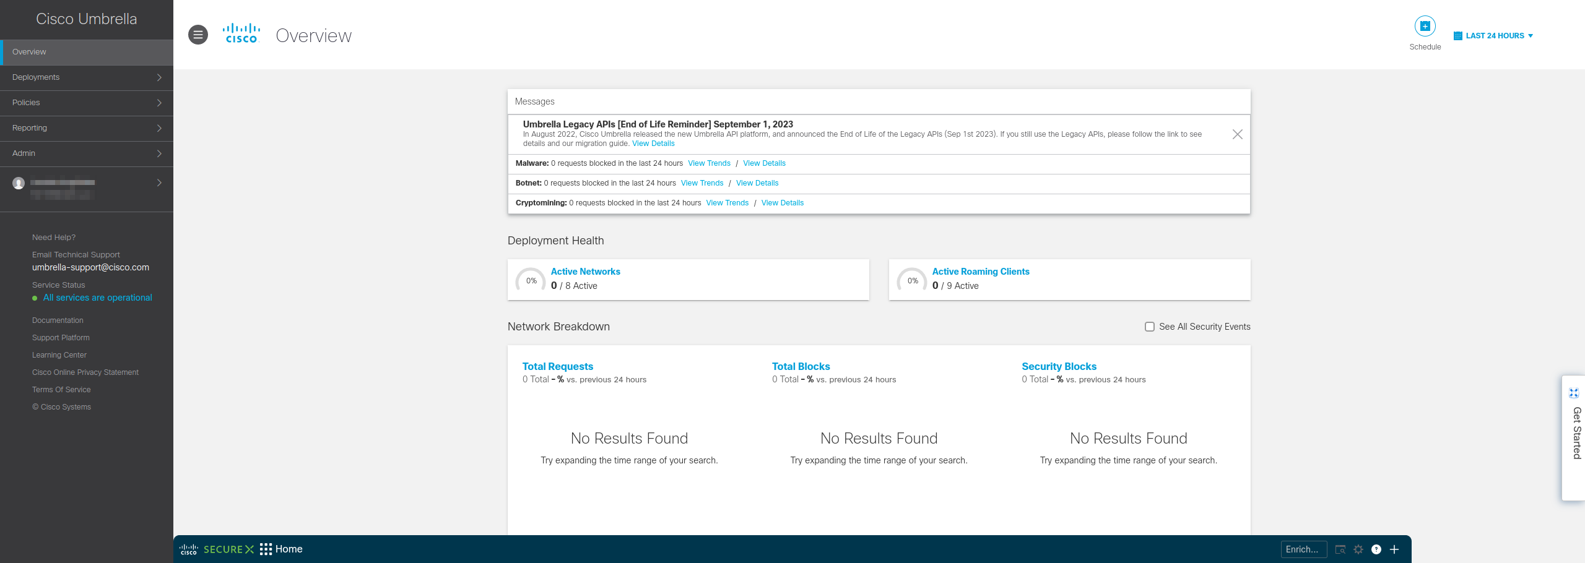Open the Schedule report icon

(1425, 27)
